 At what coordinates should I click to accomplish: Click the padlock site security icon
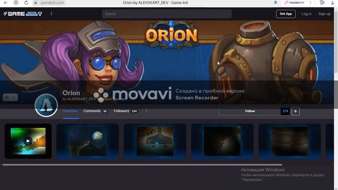point(36,3)
